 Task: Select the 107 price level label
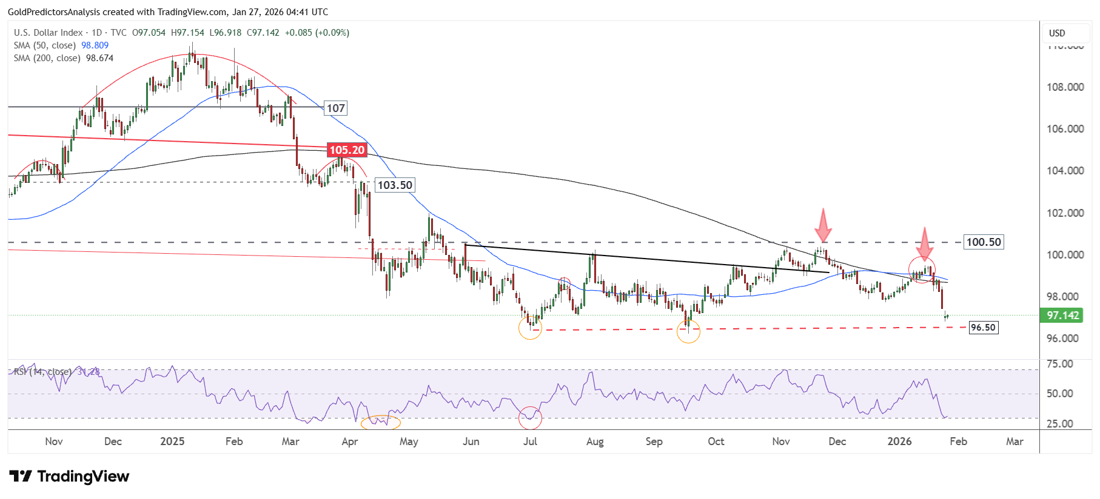(336, 108)
